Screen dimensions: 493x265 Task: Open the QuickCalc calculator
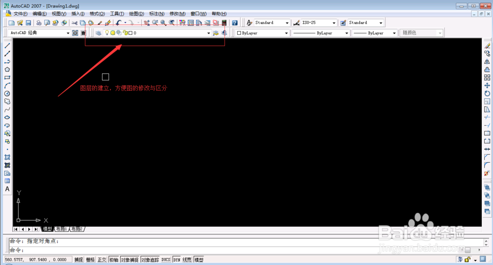(224, 23)
